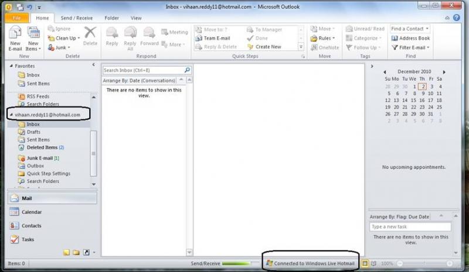Image resolution: width=469 pixels, height=272 pixels.
Task: Switch to Normal view in status bar
Action: pos(365,263)
